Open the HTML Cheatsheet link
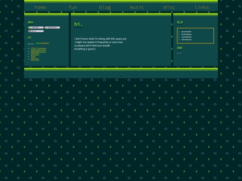 tap(39, 48)
